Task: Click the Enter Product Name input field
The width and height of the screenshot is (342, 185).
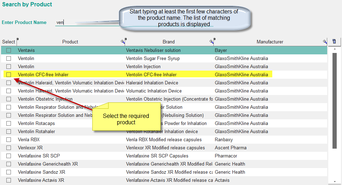Action: (x=87, y=22)
